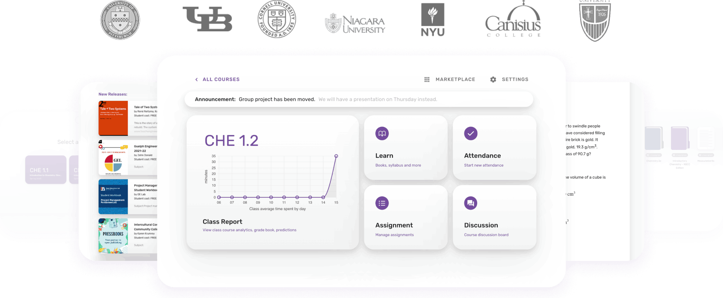Open first faded chemistry book thumbnail at right
The width and height of the screenshot is (723, 298).
pos(654,138)
